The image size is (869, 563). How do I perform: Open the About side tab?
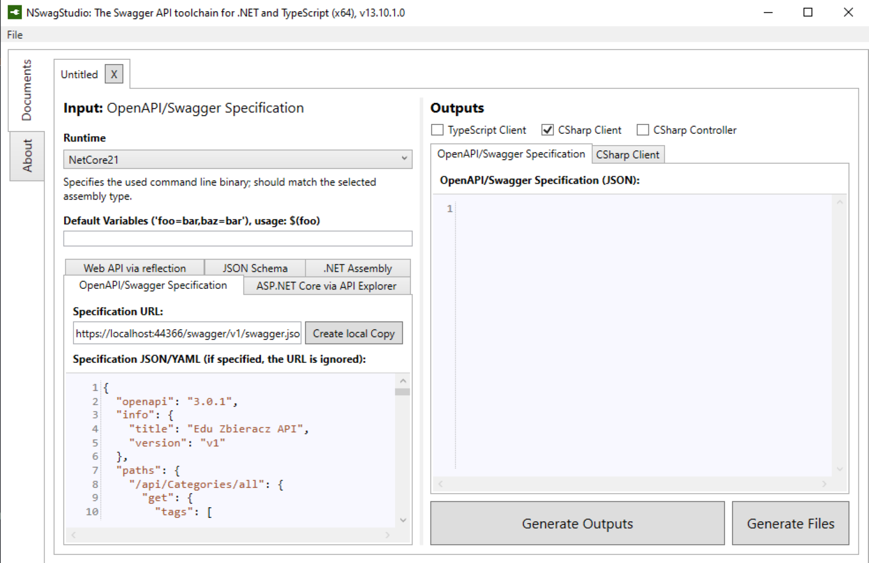[x=27, y=156]
